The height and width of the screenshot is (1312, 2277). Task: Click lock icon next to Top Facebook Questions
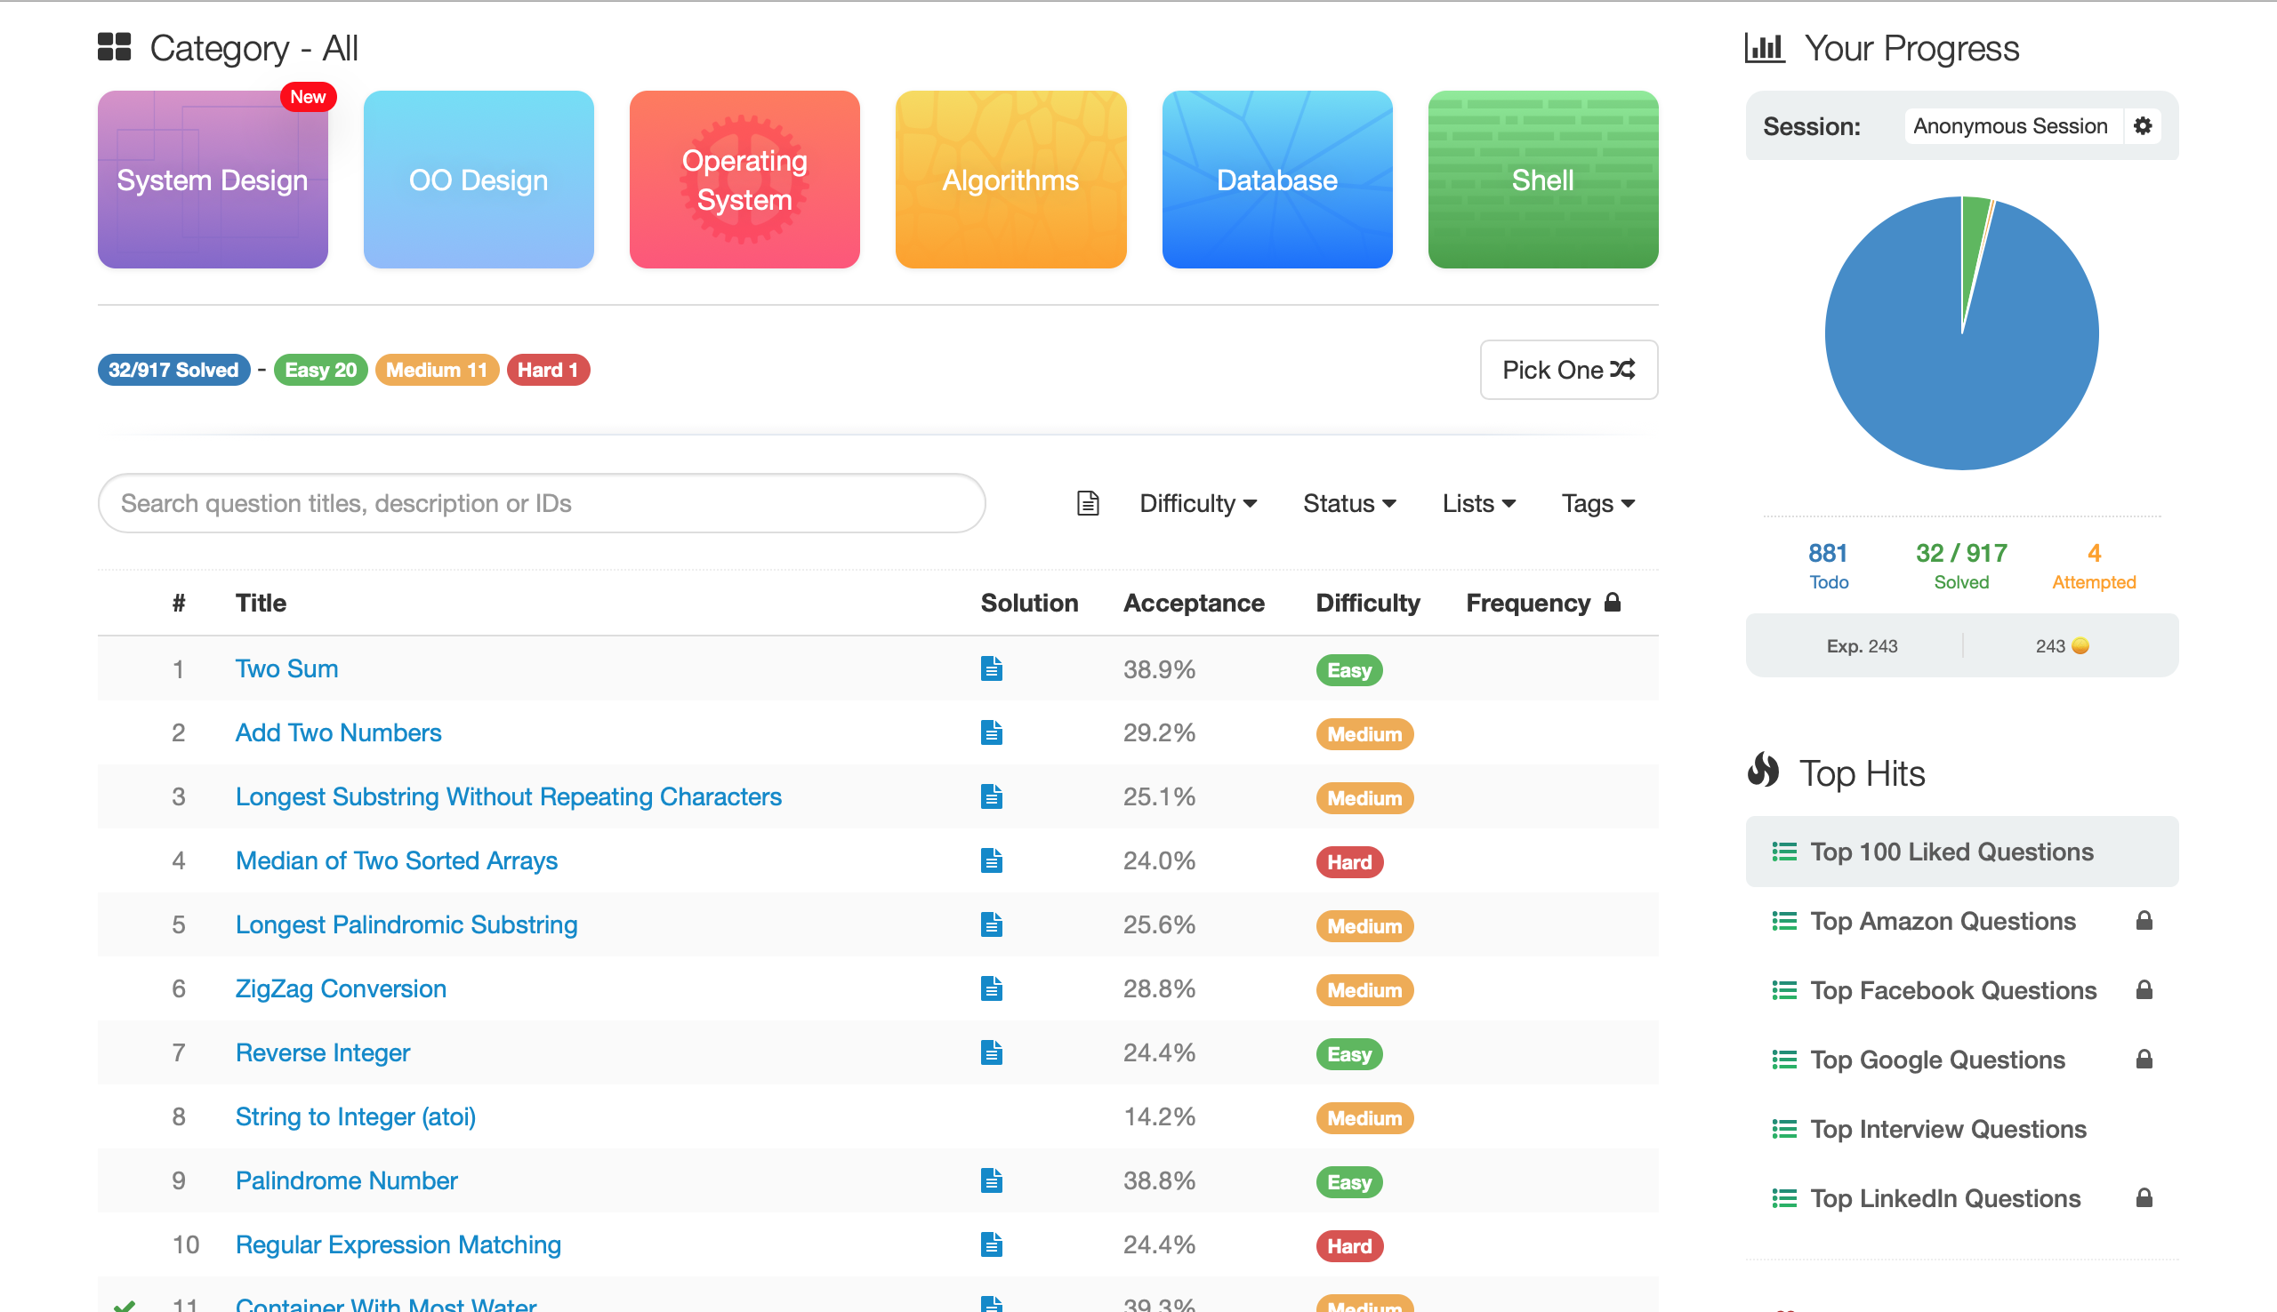coord(2144,989)
